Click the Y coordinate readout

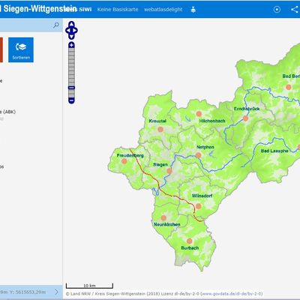(x=28, y=292)
